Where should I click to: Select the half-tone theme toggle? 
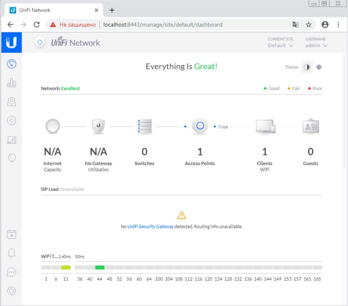(307, 67)
